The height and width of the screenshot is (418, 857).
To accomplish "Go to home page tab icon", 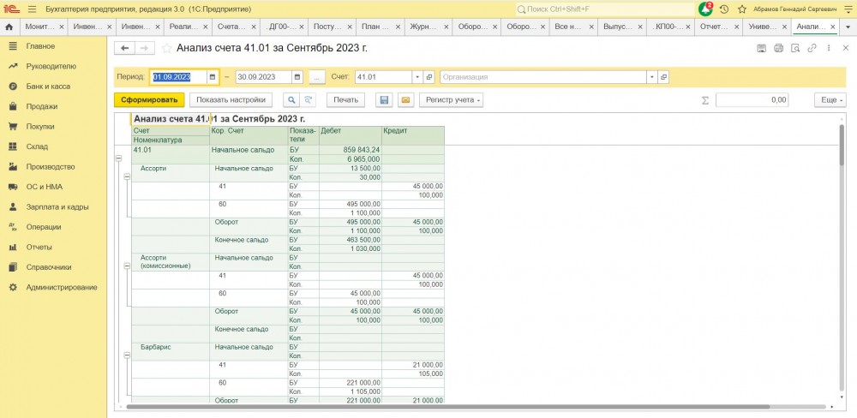I will [9, 27].
